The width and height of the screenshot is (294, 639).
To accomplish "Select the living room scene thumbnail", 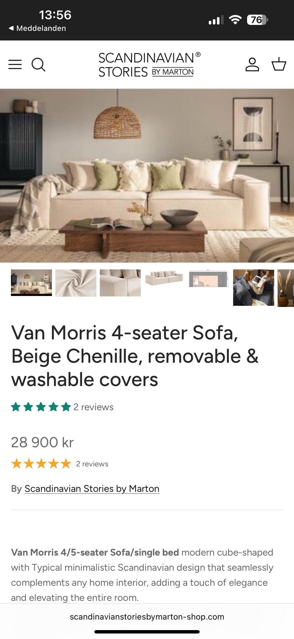I will click(32, 283).
